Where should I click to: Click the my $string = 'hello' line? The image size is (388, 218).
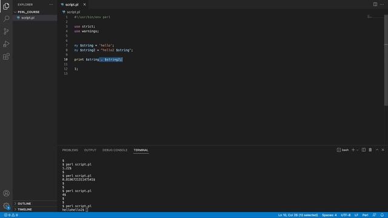click(x=94, y=45)
